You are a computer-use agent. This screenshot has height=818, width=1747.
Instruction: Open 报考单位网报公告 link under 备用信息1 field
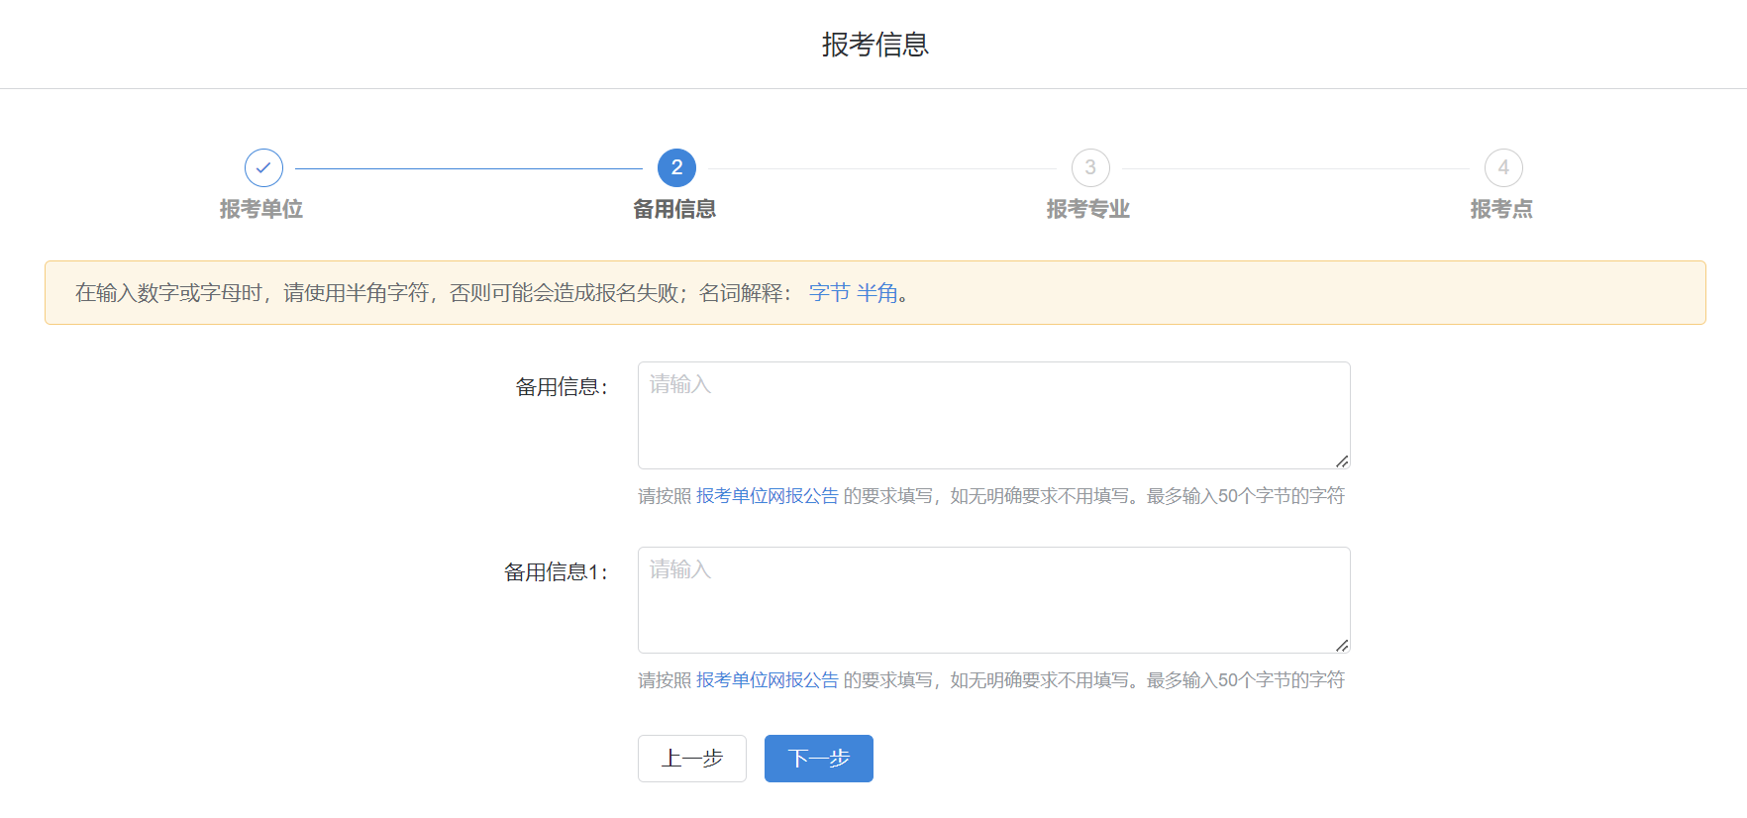pyautogui.click(x=767, y=680)
